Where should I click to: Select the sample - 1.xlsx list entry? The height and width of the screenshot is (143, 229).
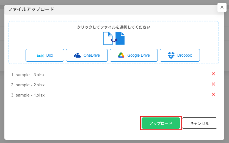(28, 95)
